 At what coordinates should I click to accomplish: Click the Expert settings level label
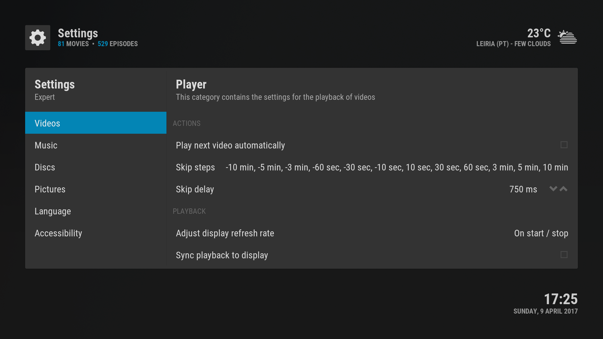[x=45, y=97]
